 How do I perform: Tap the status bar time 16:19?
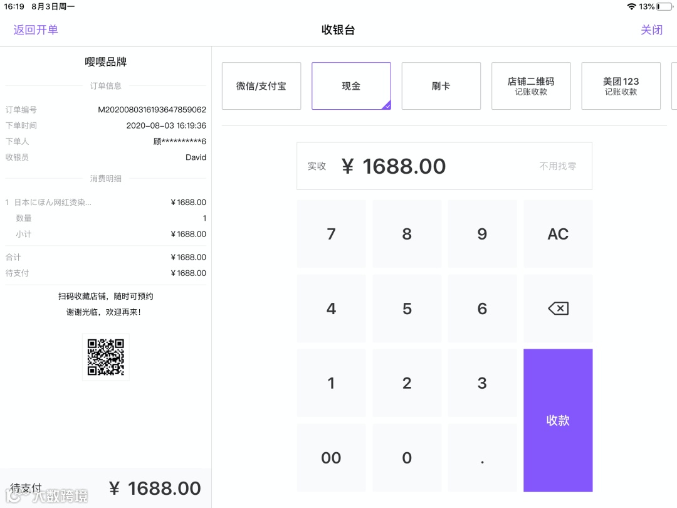point(14,6)
